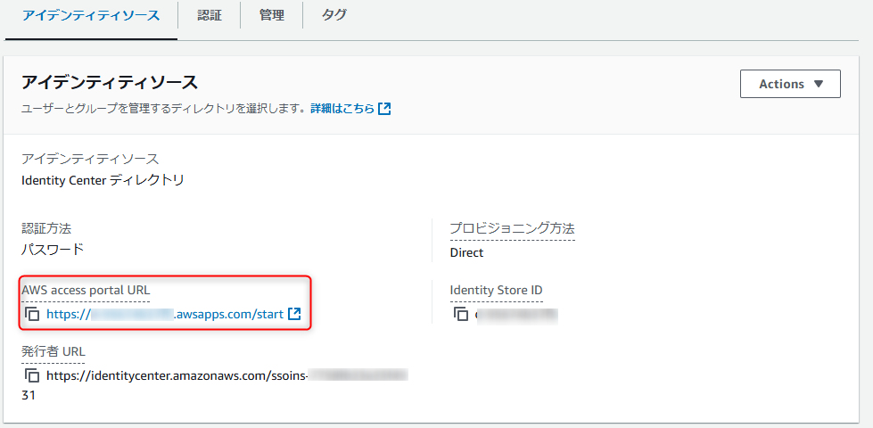873x428 pixels.
Task: Click the Identity Store ID label
Action: (496, 290)
